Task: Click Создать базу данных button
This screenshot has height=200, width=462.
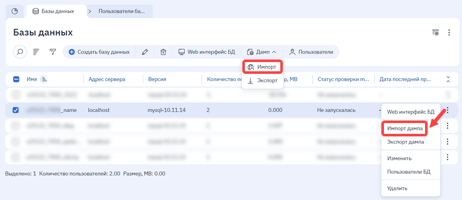Action: click(99, 52)
